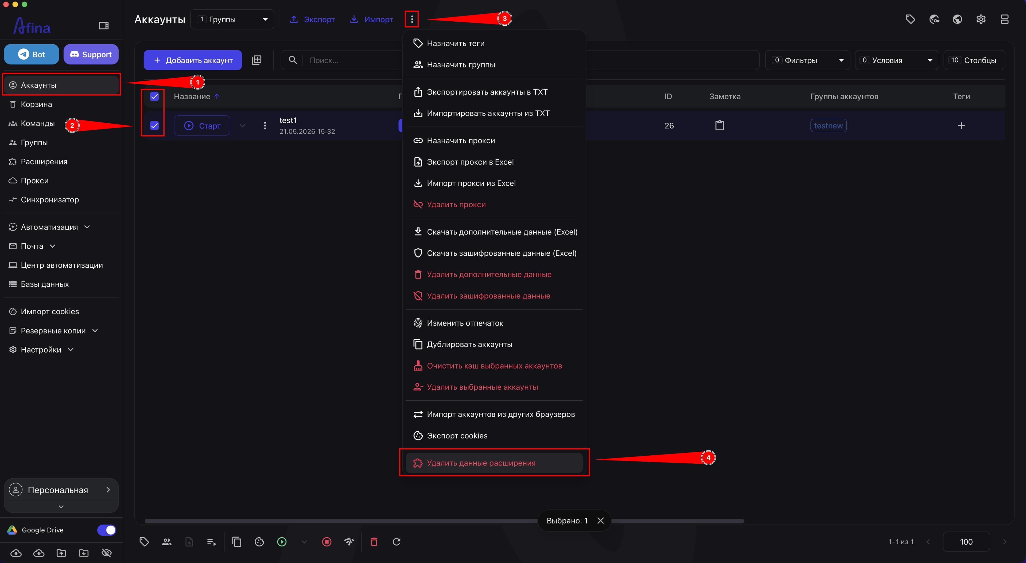Open the Фильтры dropdown
The image size is (1026, 563).
point(807,60)
